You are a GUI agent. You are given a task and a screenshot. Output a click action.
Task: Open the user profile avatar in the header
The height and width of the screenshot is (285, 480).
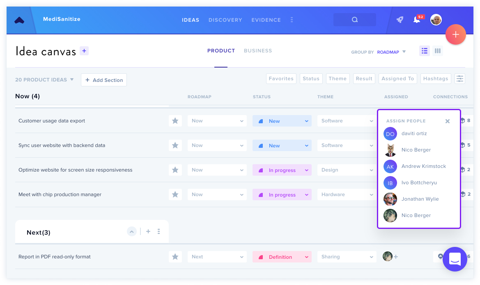436,20
